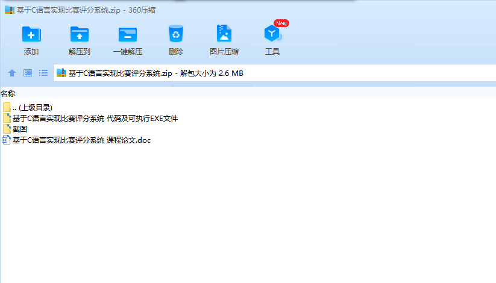Click the archive icon in path bar
496x283 pixels.
[61, 73]
